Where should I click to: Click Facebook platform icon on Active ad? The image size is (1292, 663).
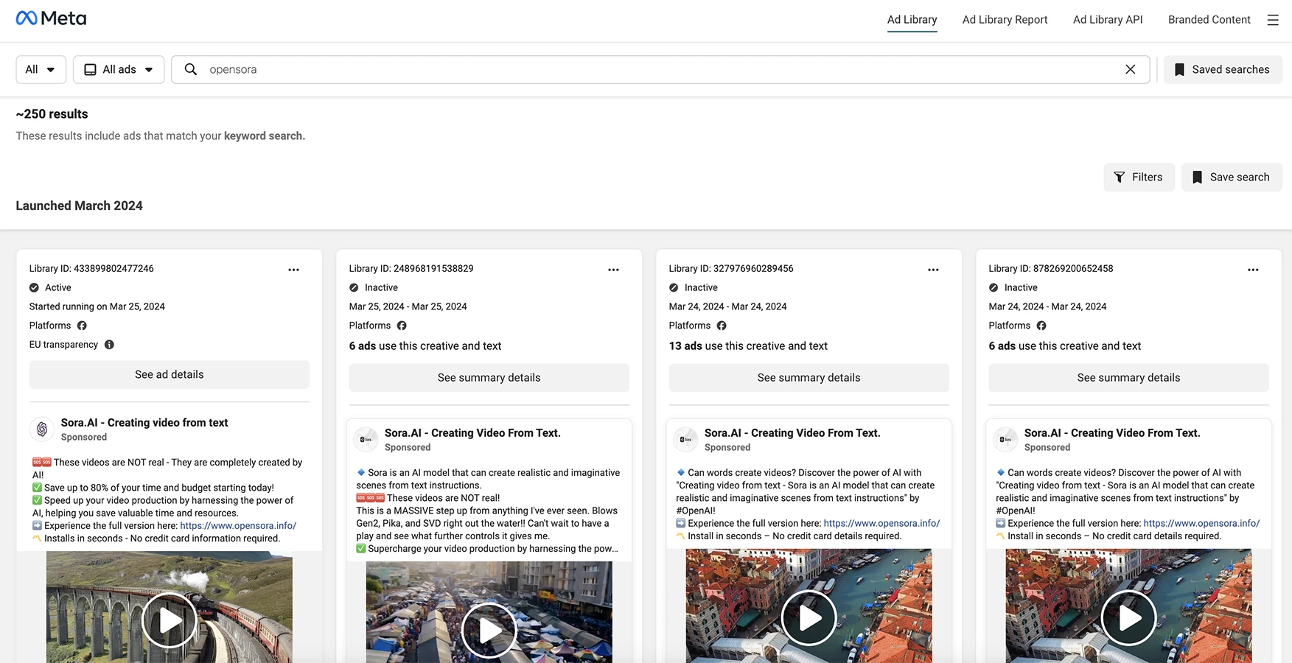tap(82, 326)
